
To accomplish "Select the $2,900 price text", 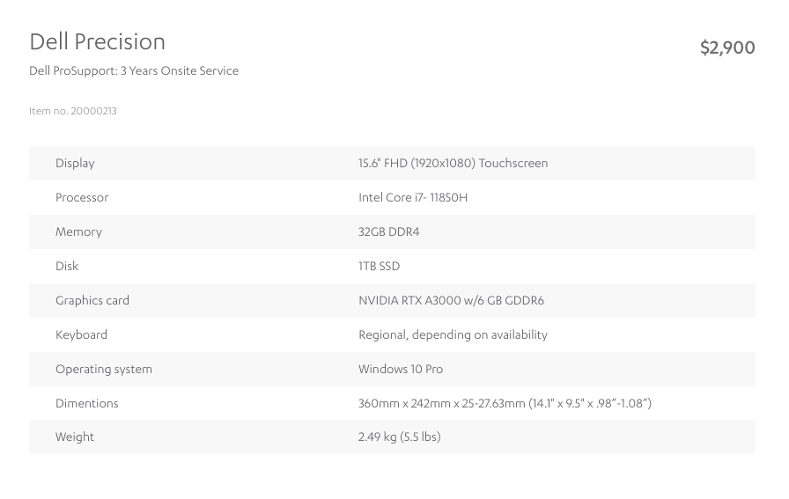I will [727, 48].
